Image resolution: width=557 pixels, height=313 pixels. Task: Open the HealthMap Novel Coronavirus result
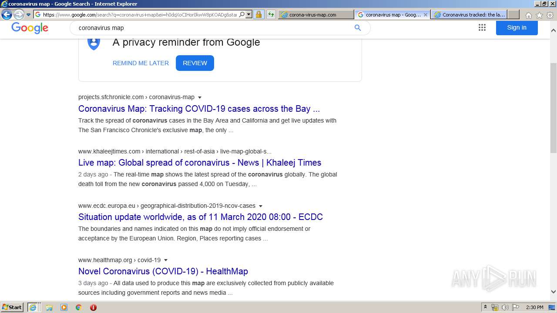[x=163, y=271]
